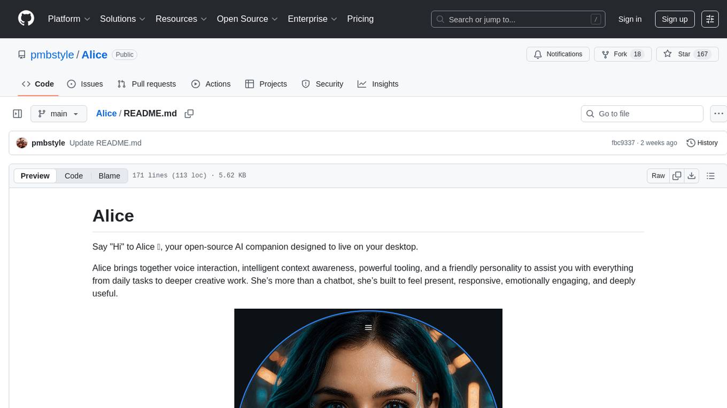Open the Alice breadcrumb link
The width and height of the screenshot is (727, 408).
point(106,114)
